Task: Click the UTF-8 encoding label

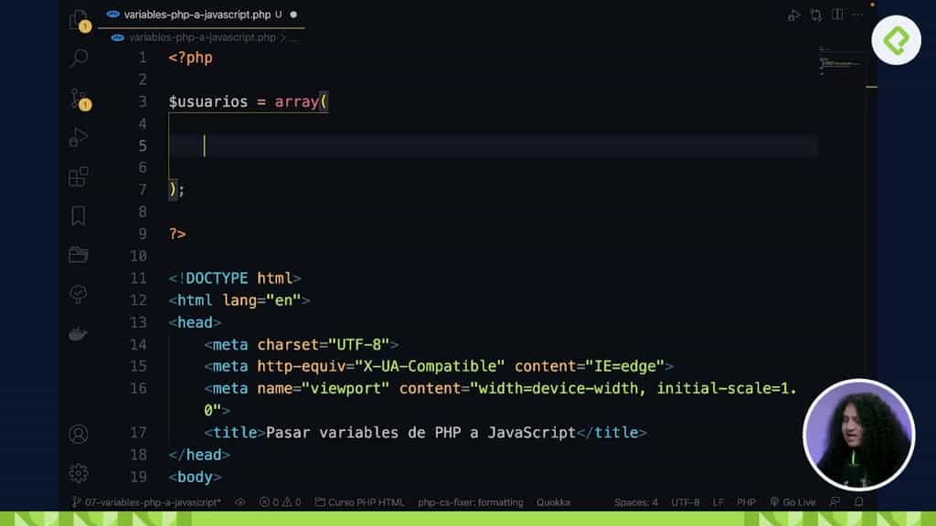Action: point(686,501)
